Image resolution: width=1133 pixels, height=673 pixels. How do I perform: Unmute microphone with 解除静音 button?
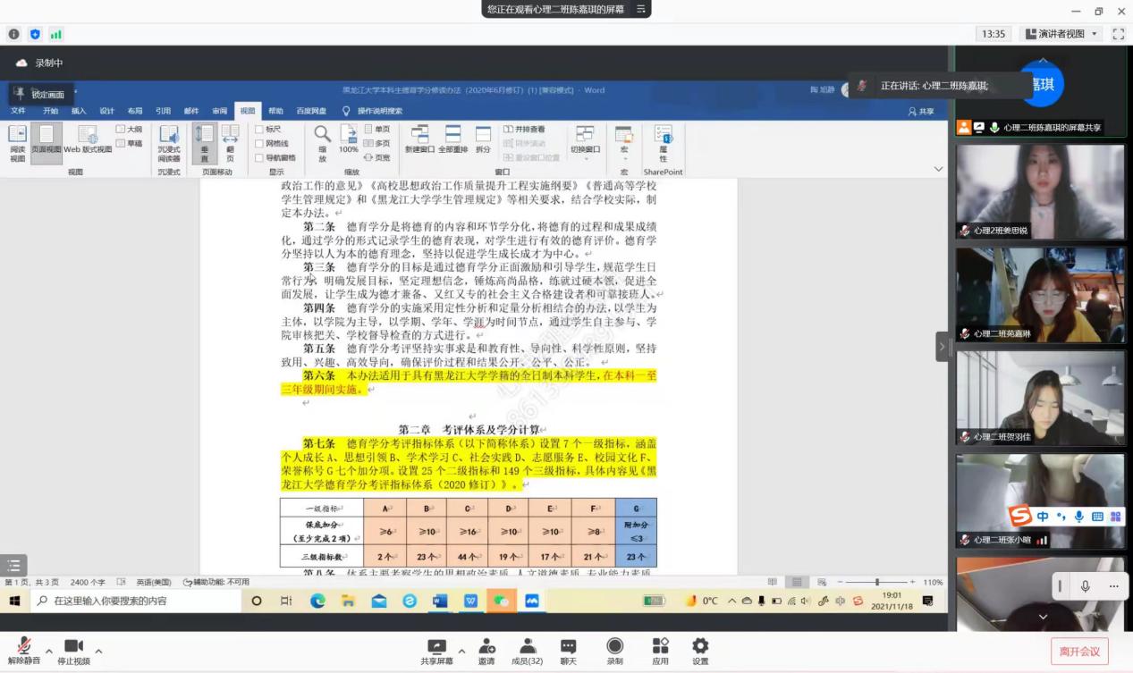[24, 646]
